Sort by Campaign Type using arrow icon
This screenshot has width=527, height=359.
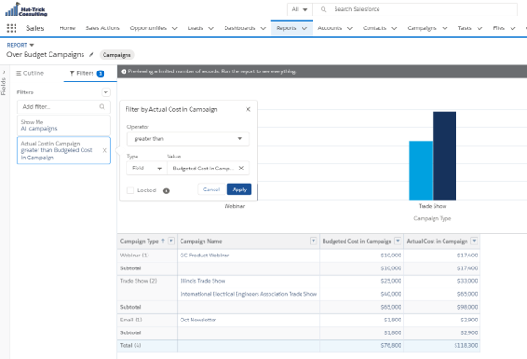[x=163, y=241]
